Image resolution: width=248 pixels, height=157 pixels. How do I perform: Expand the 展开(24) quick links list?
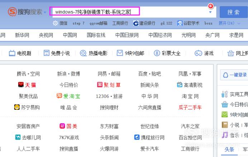(x=229, y=23)
